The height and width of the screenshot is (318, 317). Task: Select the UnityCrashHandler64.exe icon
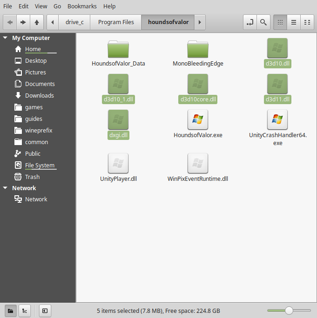click(277, 119)
